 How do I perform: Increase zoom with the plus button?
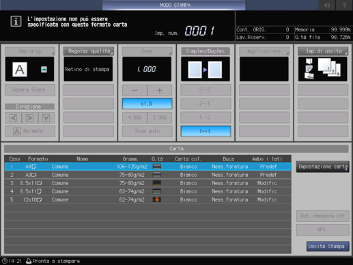[x=160, y=90]
